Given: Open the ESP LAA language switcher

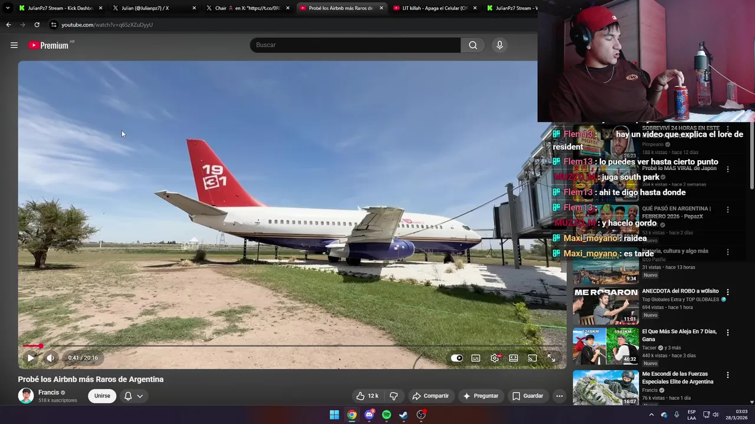Looking at the screenshot, I should click(x=692, y=415).
